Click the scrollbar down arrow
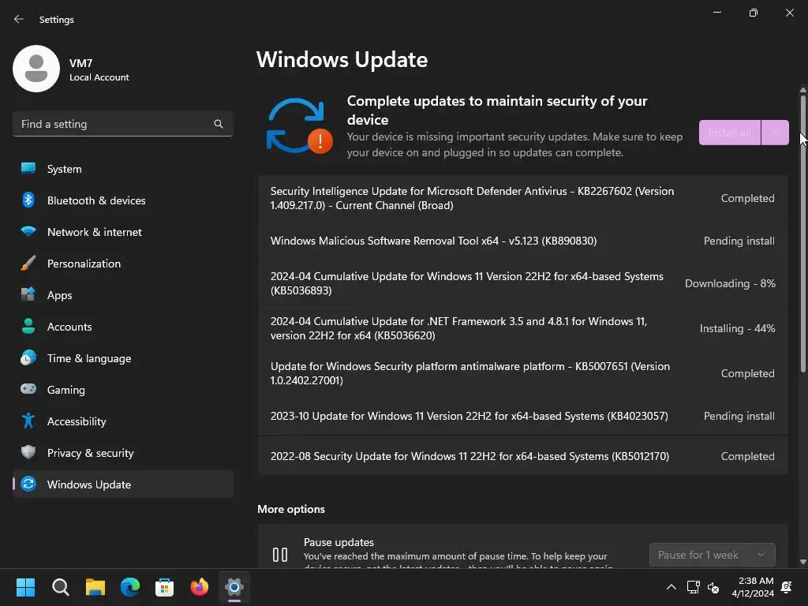Image resolution: width=808 pixels, height=606 pixels. coord(802,562)
